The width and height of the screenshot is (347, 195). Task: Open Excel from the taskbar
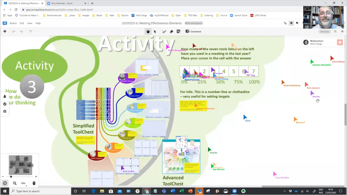(x=181, y=191)
